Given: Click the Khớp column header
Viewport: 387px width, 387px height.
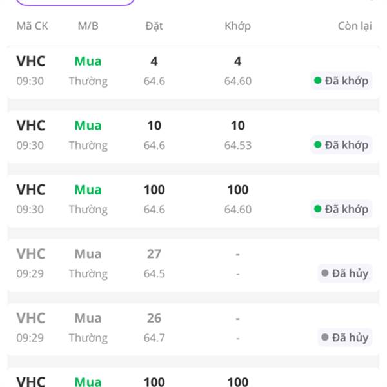Looking at the screenshot, I should [x=237, y=26].
